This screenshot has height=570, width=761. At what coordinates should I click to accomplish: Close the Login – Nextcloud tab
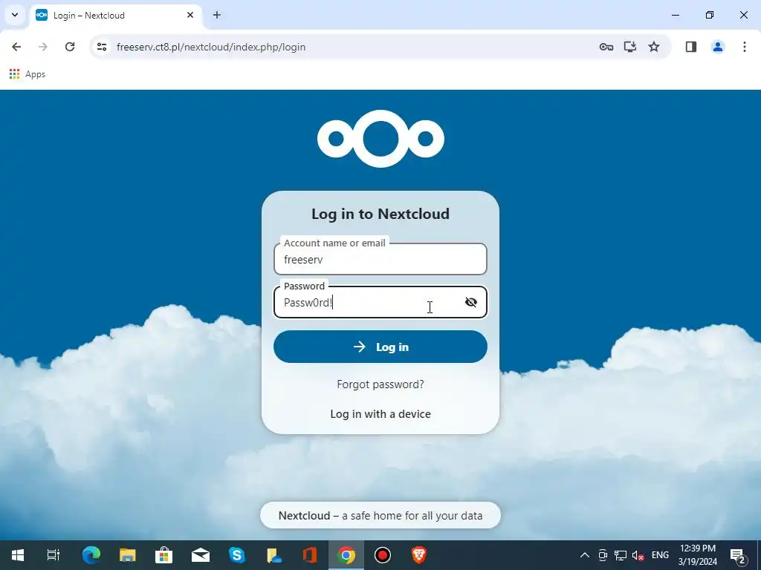pyautogui.click(x=190, y=15)
